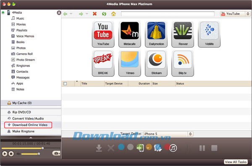Image resolution: width=252 pixels, height=166 pixels.
Task: Open the forward history dropdown arrow
Action: click(87, 14)
